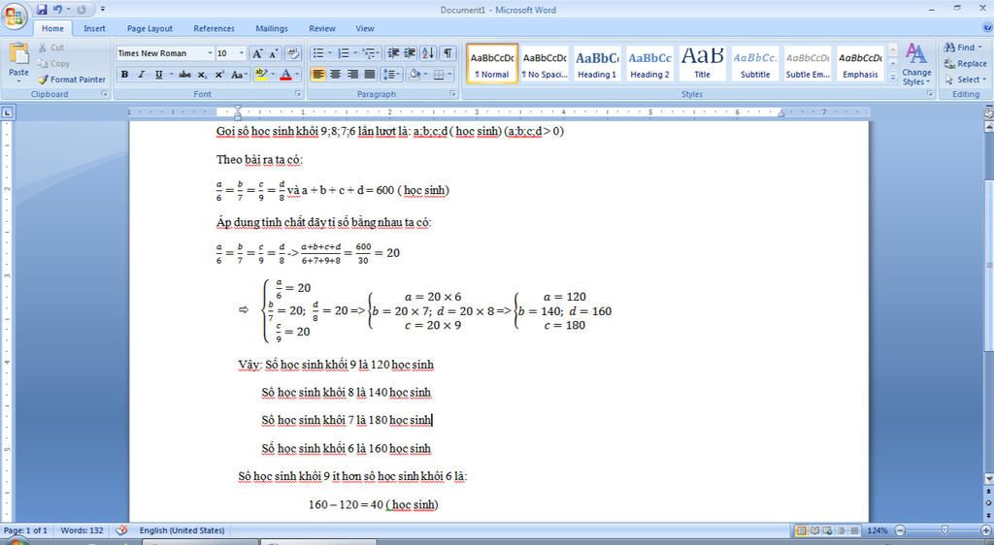Click the zoom out minus button
Image resolution: width=994 pixels, height=545 pixels.
[x=900, y=530]
